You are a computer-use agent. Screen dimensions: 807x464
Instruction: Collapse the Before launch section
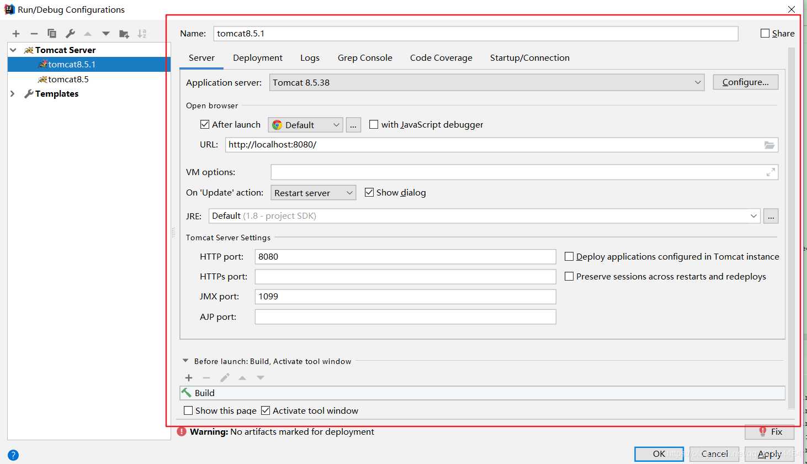click(x=185, y=361)
